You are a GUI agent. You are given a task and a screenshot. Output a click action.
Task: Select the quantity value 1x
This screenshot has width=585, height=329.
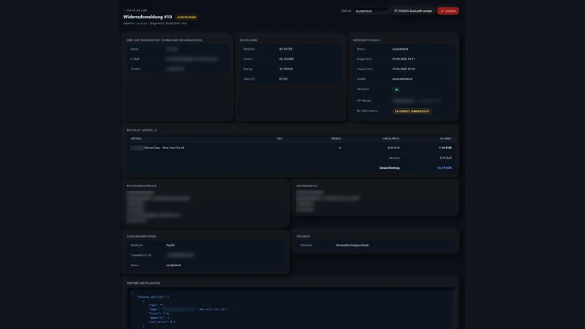pyautogui.click(x=339, y=148)
